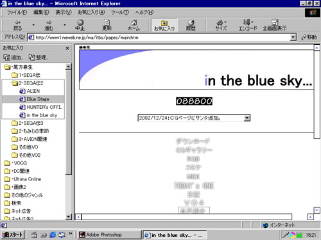The image size is (321, 240).
Task: Open the お気に入り(A) menu
Action: tap(91, 12)
